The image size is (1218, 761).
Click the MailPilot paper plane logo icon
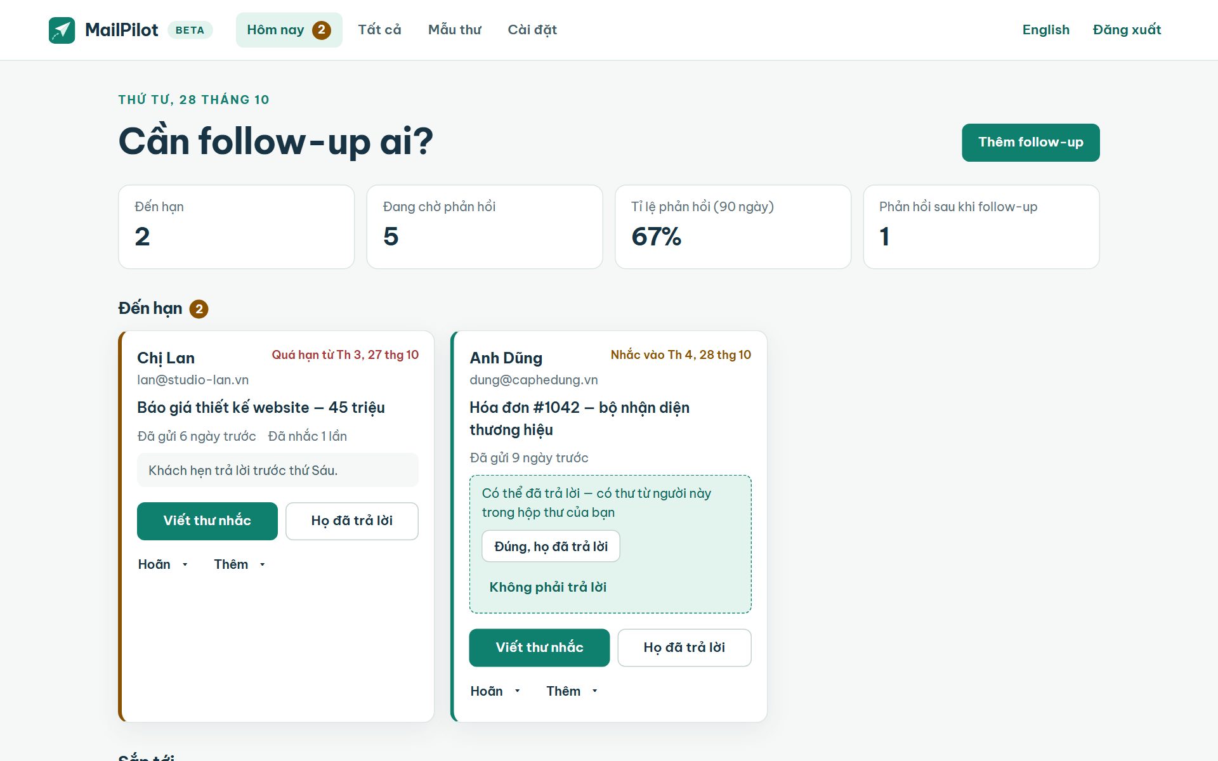pyautogui.click(x=62, y=30)
